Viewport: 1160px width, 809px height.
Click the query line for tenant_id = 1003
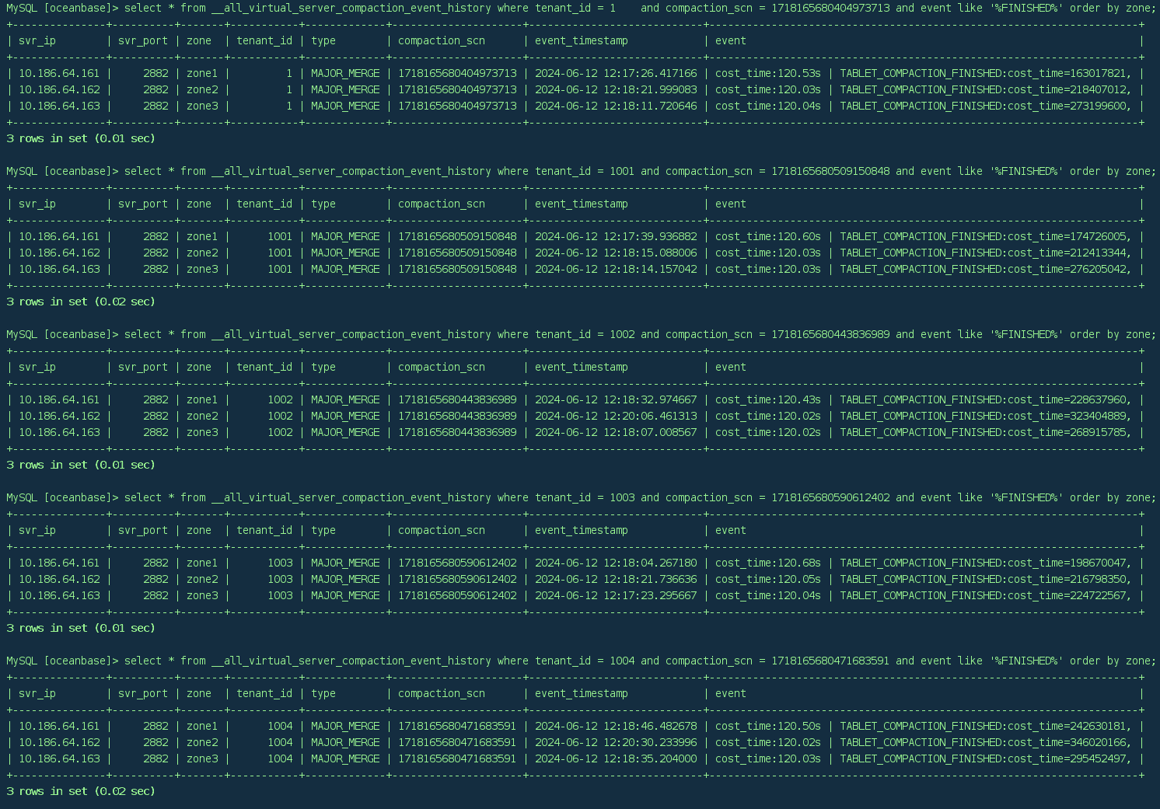tap(580, 497)
